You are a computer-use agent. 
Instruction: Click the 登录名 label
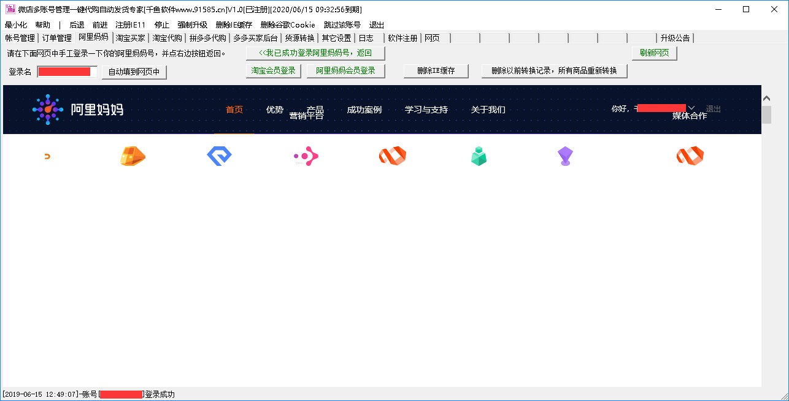click(x=20, y=72)
